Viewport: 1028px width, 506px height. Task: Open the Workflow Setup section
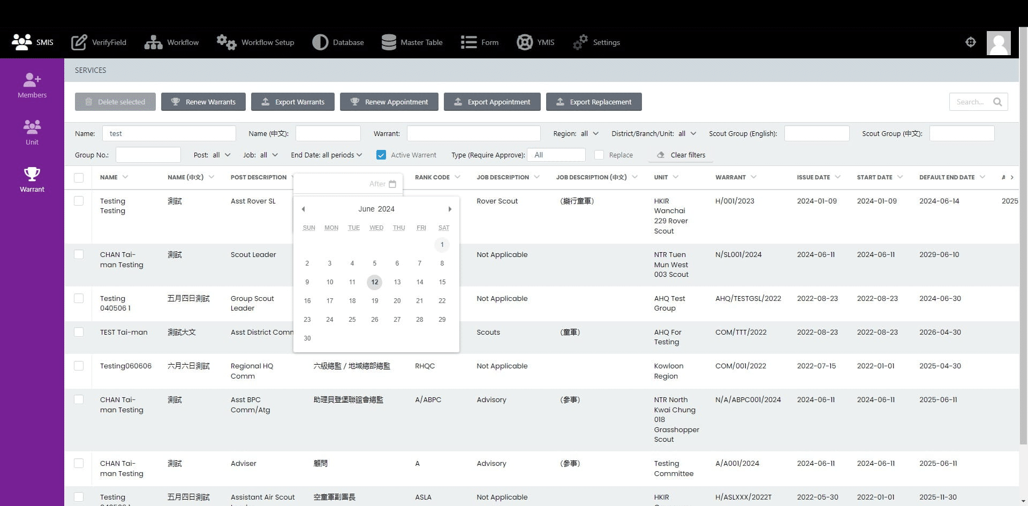tap(255, 42)
